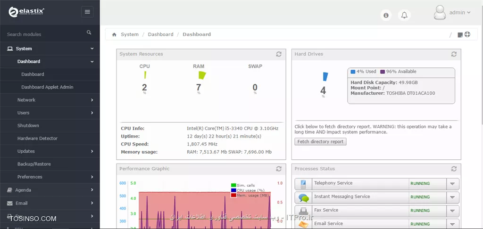The width and height of the screenshot is (483, 229).
Task: Refresh the Performance Graphic applet
Action: coord(279,169)
